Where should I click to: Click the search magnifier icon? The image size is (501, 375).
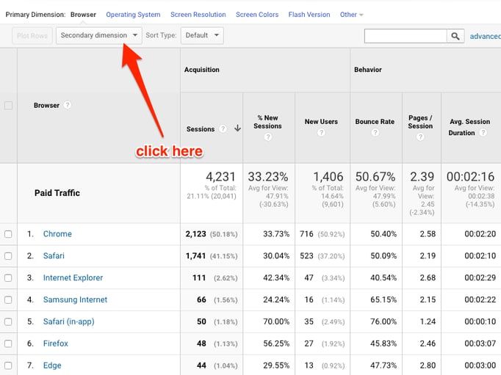coord(455,36)
